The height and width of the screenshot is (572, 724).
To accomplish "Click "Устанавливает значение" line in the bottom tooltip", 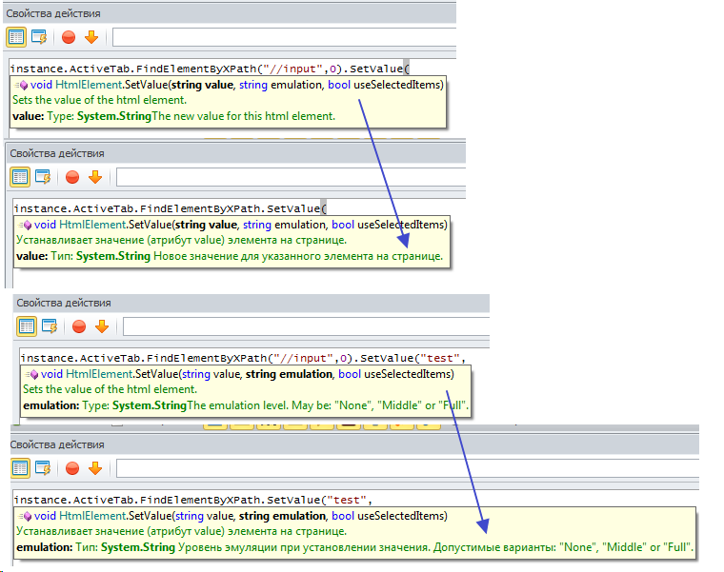I will (181, 531).
